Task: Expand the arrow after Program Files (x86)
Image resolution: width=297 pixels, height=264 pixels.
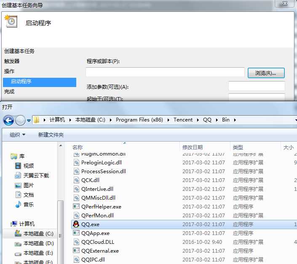Action: tap(168, 120)
